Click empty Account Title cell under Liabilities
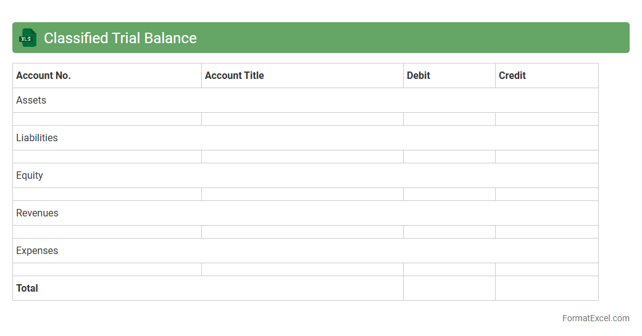Viewport: 642px width, 336px height. click(x=302, y=157)
